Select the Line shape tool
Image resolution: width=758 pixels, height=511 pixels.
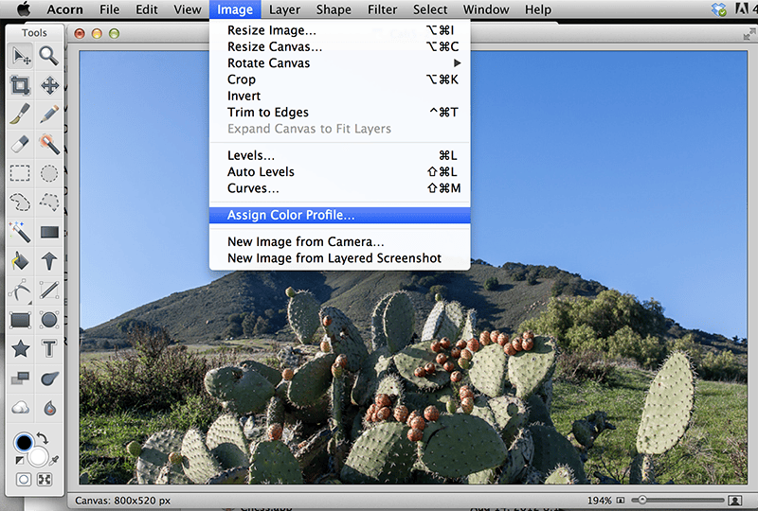[49, 291]
